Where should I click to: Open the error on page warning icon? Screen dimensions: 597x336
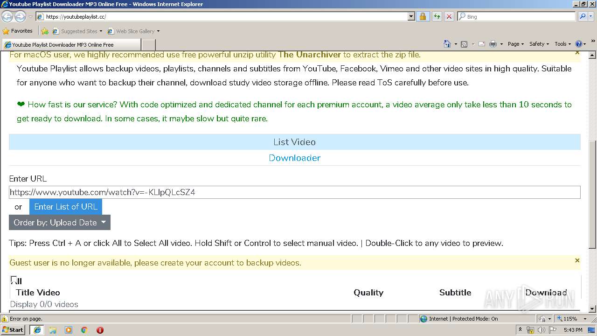[5, 319]
